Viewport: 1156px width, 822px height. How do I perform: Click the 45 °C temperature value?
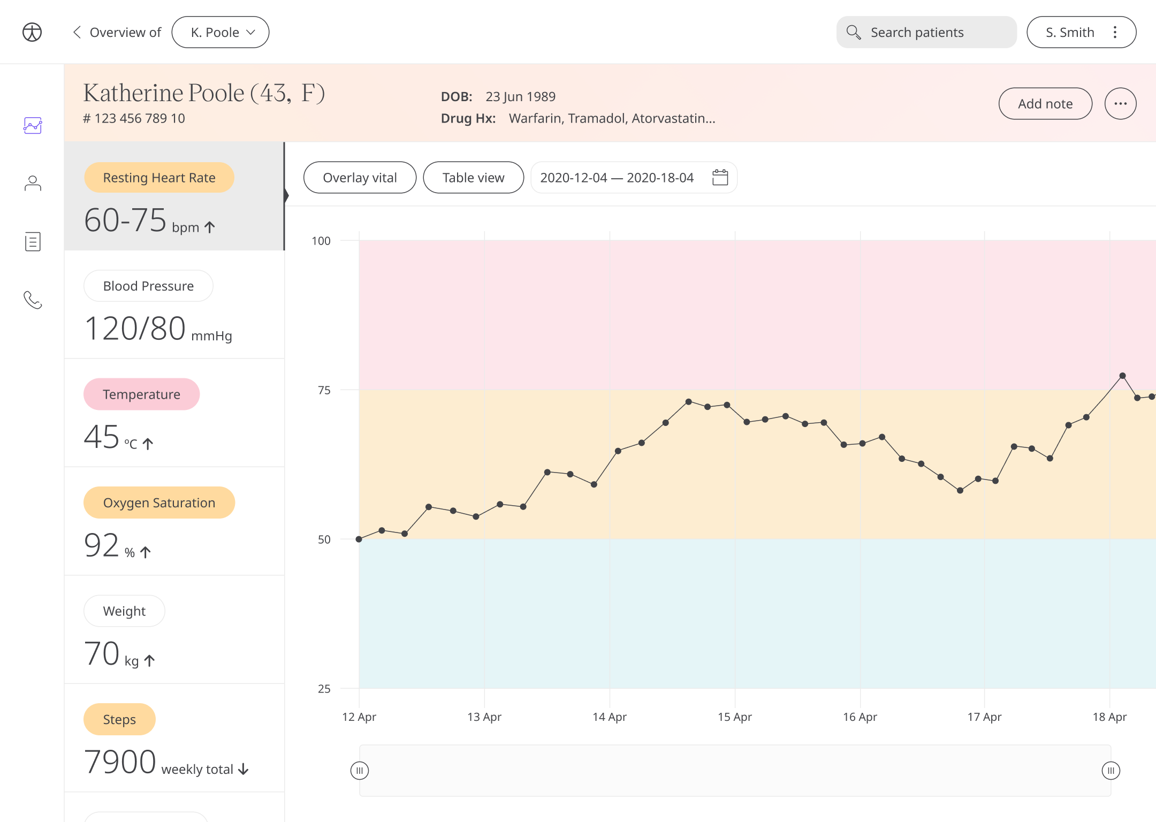(x=119, y=437)
